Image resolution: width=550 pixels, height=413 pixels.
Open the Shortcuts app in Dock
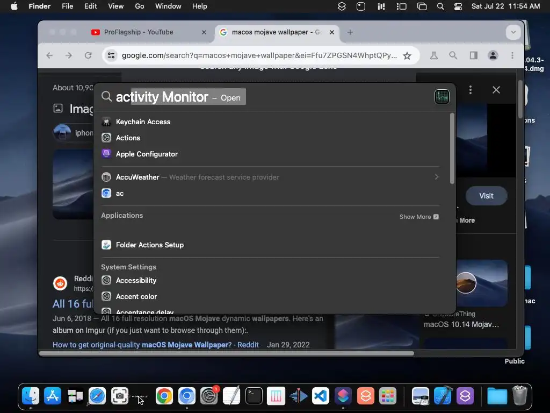[343, 396]
